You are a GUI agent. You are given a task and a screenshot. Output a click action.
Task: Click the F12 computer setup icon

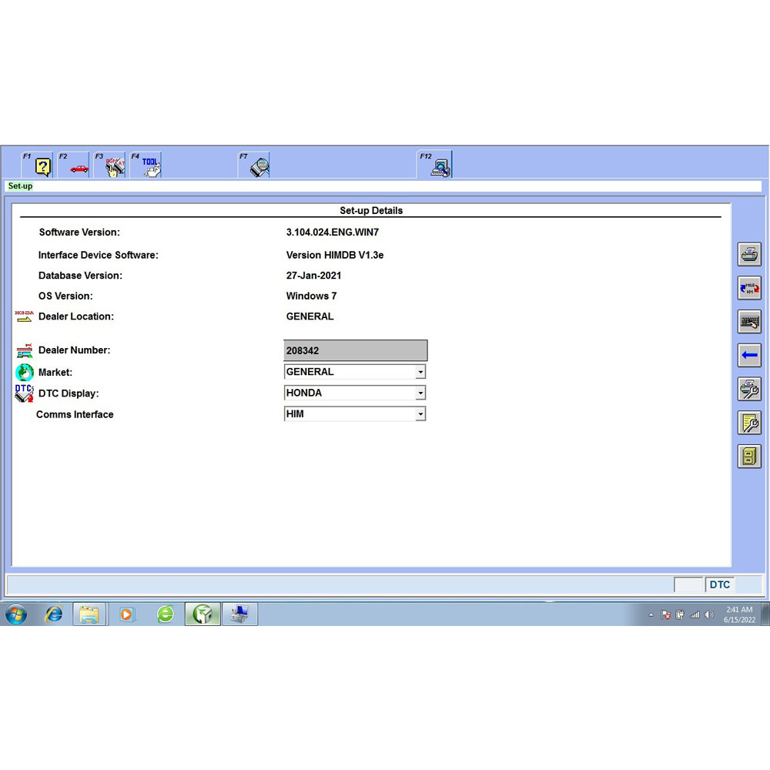[x=437, y=165]
